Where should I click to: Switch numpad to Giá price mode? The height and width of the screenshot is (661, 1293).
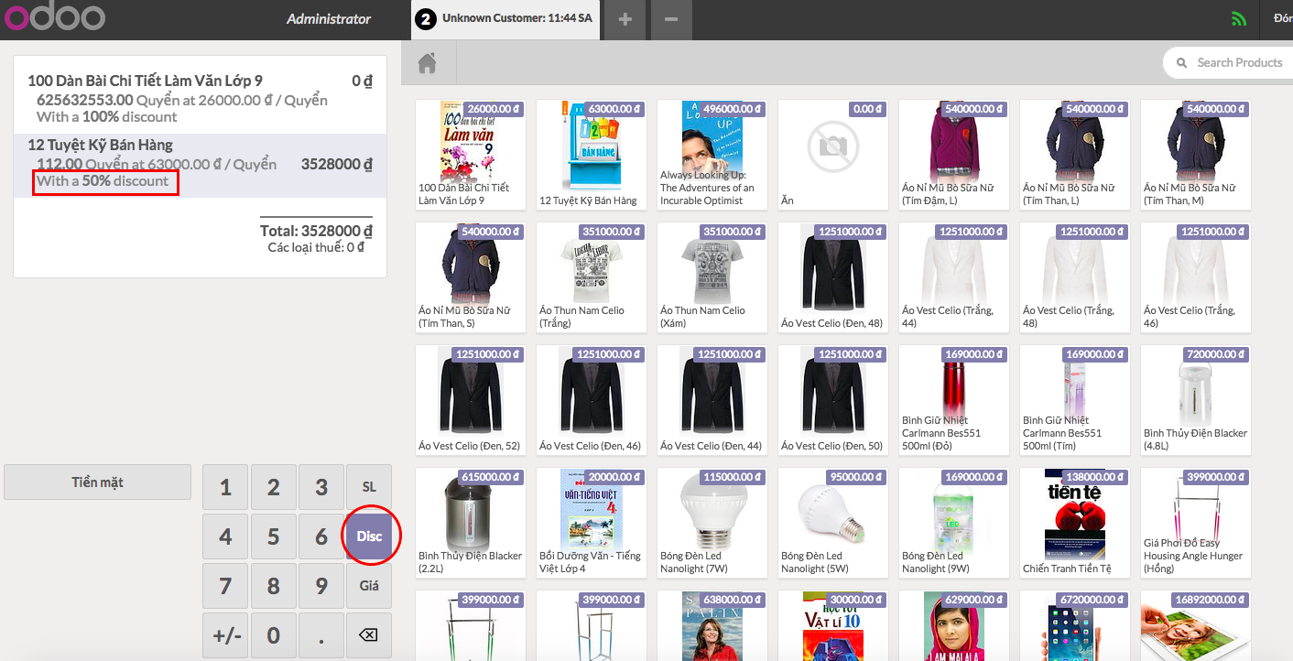(369, 586)
